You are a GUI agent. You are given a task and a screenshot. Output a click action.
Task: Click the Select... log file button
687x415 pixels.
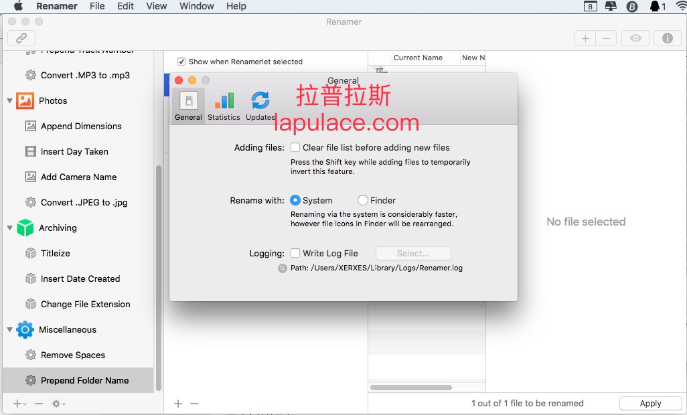pos(413,253)
